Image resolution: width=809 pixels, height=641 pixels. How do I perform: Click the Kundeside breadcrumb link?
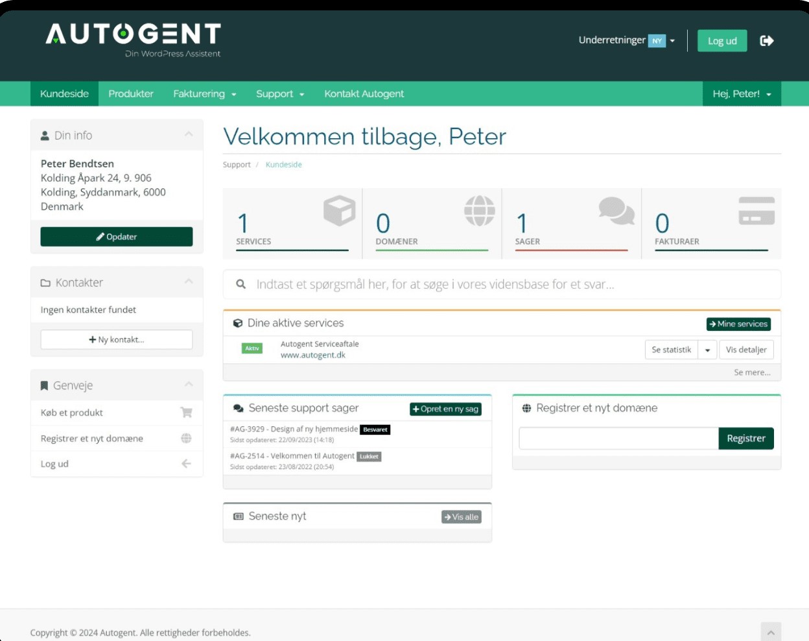(x=284, y=165)
